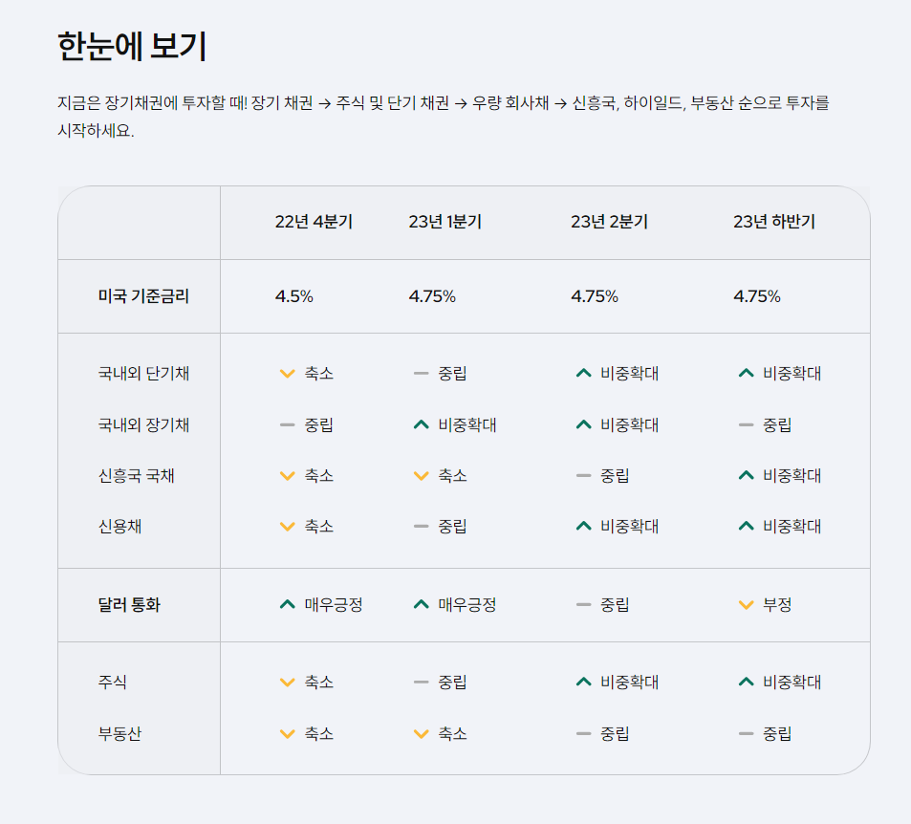Image resolution: width=911 pixels, height=824 pixels.
Task: Click 매우긍정 text in 23년 1분기 column
Action: pyautogui.click(x=467, y=605)
